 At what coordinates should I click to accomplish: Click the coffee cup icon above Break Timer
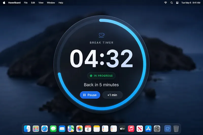click(x=102, y=35)
